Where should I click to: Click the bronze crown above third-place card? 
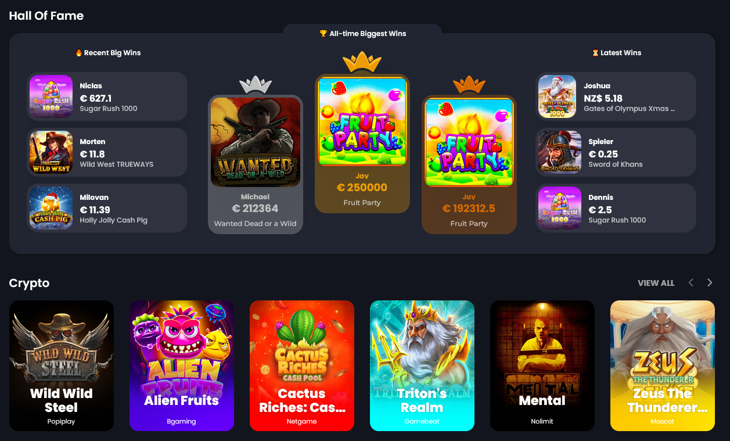(469, 85)
